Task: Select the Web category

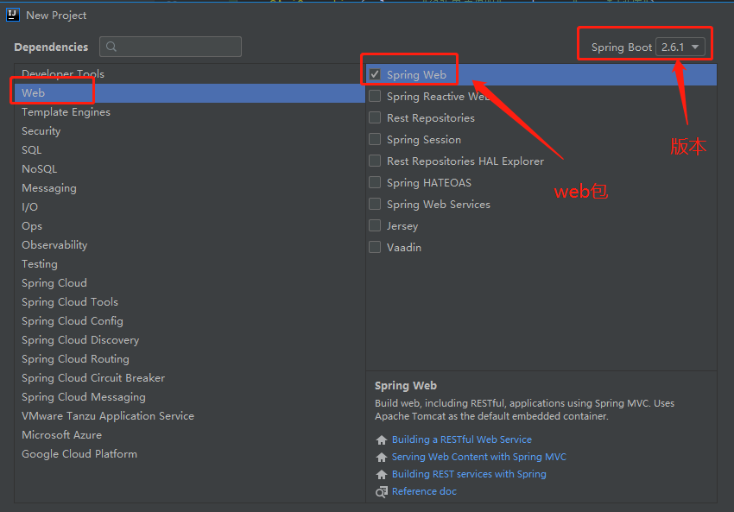Action: pyautogui.click(x=190, y=93)
